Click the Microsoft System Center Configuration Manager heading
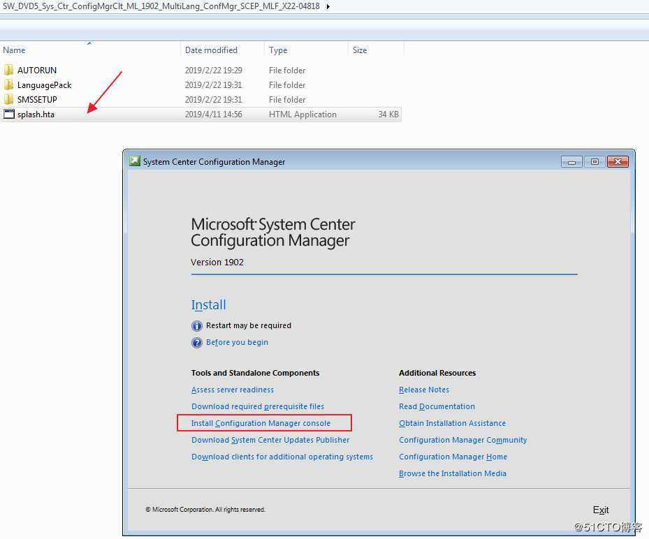The image size is (649, 539). tap(273, 232)
